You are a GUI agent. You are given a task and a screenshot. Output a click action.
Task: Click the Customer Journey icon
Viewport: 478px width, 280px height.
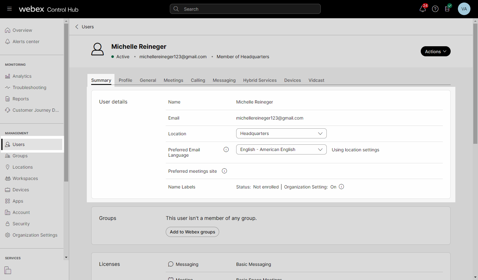[x=8, y=110]
